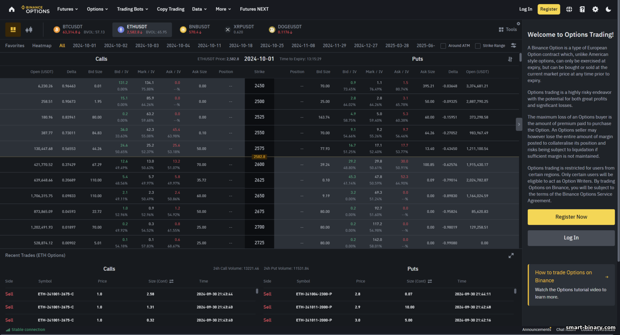This screenshot has width=620, height=335.
Task: Click the Puts recent trades scrollbar
Action: [515, 291]
